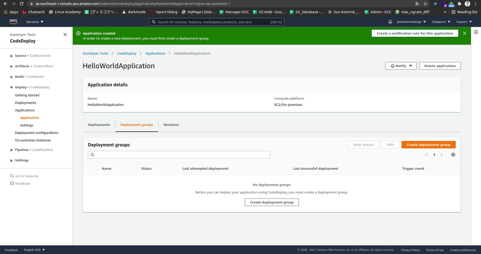Open the Chatwork bookmark
The image size is (481, 254).
[x=34, y=12]
